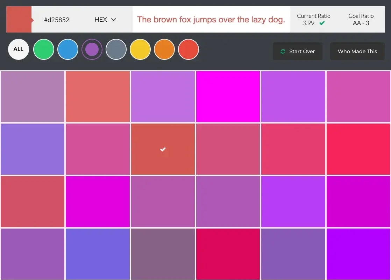Pick the periwinkle purple swatch in the second row
Screen dimensions: 391x280
[x=33, y=149]
